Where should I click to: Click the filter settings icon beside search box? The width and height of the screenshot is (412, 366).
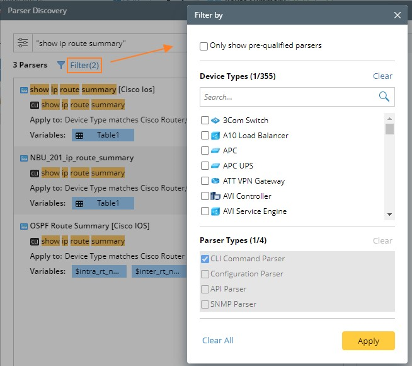point(23,43)
